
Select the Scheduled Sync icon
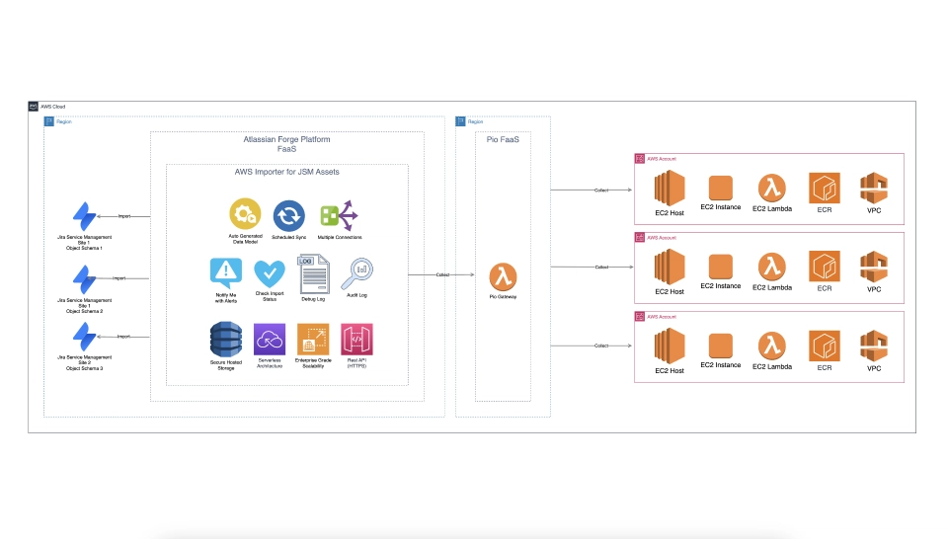click(x=289, y=214)
